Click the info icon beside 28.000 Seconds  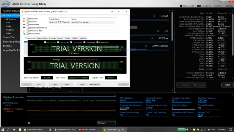point(146,46)
